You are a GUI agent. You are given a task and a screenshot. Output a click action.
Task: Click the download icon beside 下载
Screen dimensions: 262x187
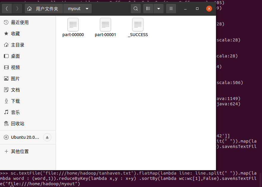[x=6, y=101]
